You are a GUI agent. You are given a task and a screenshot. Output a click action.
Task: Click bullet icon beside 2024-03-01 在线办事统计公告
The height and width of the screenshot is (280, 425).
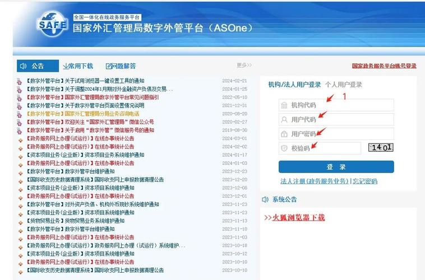(20, 140)
